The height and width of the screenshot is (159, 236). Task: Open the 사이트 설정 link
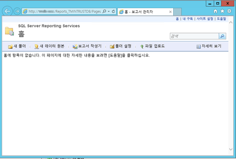(x=205, y=19)
